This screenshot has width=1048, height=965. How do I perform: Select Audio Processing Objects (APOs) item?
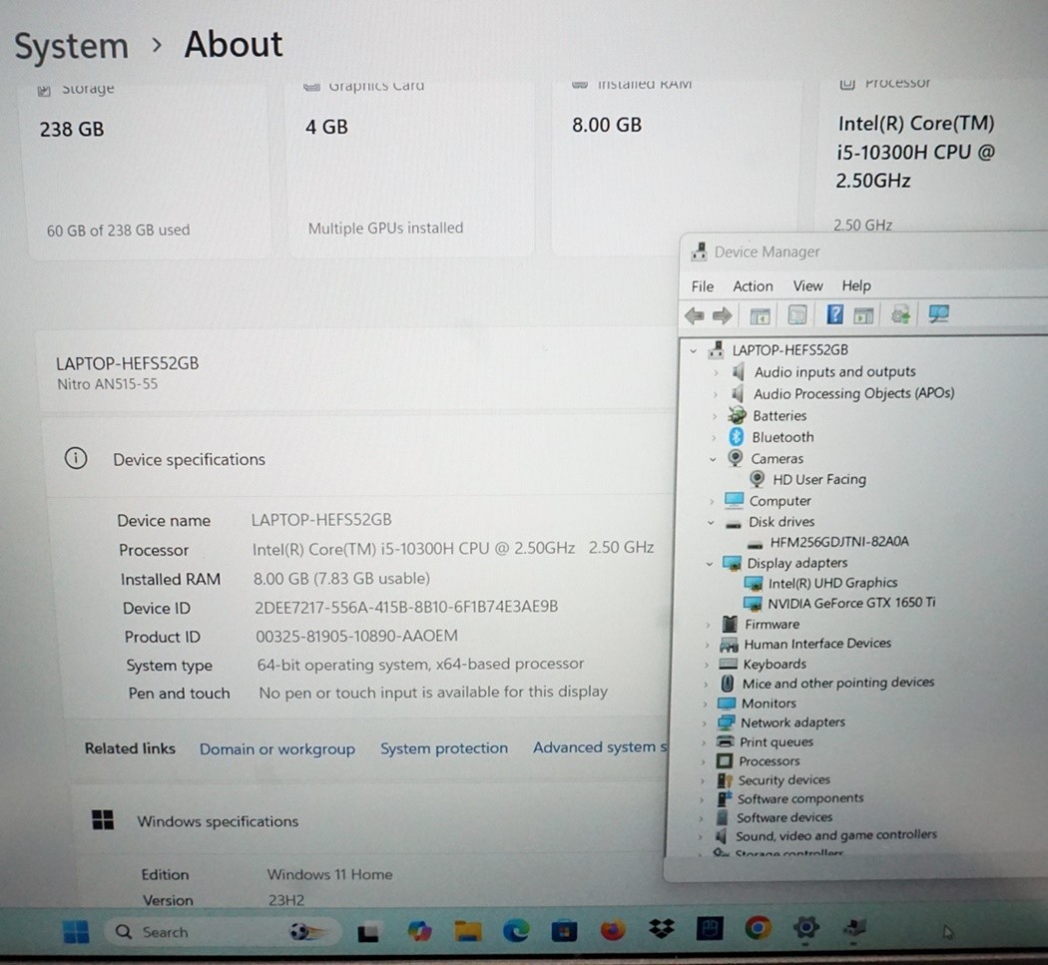pos(854,393)
